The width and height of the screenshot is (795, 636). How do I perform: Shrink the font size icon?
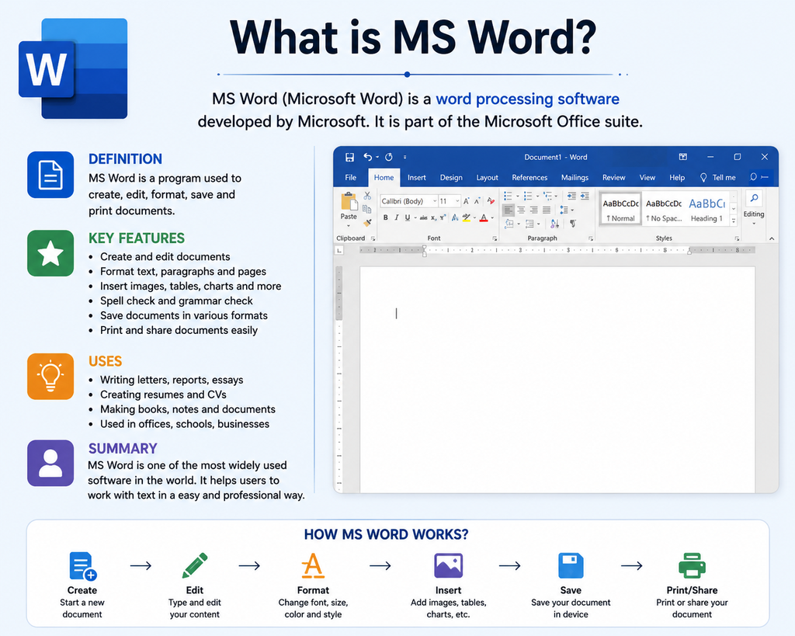coord(477,201)
